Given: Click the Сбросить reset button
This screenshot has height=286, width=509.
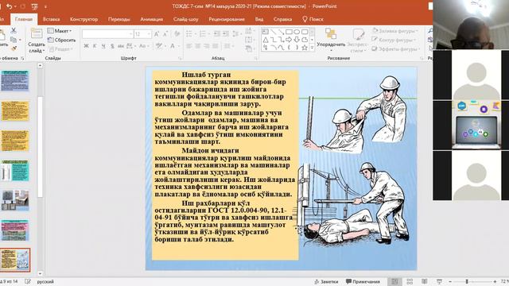Looking at the screenshot, I should tap(61, 40).
